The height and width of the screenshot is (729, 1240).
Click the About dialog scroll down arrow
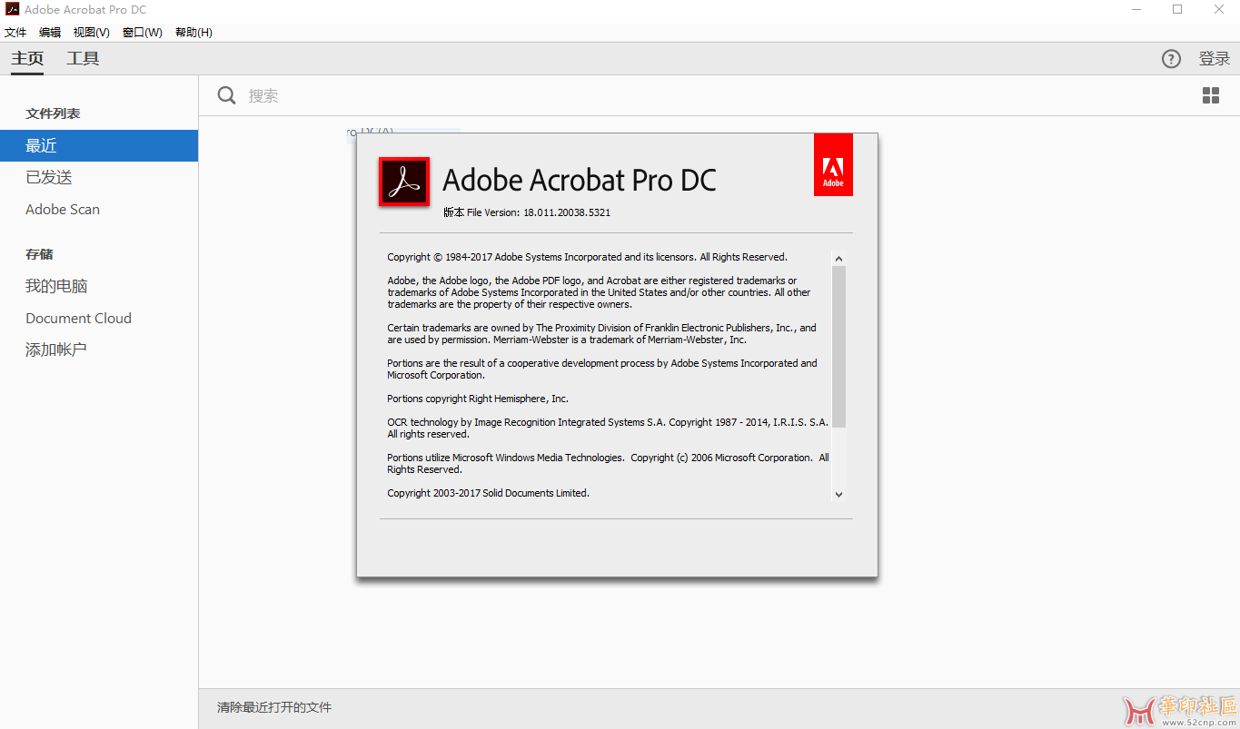click(838, 495)
